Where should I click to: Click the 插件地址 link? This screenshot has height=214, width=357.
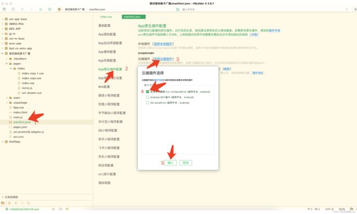click(258, 73)
